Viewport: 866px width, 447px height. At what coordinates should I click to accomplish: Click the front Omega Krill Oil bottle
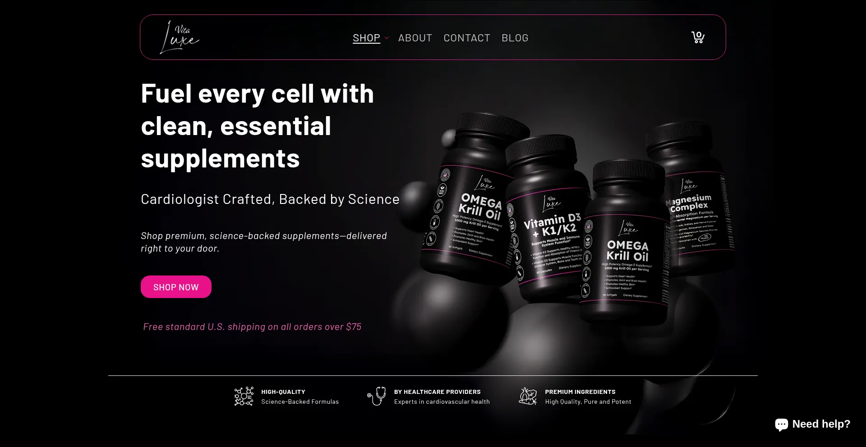[x=625, y=243]
